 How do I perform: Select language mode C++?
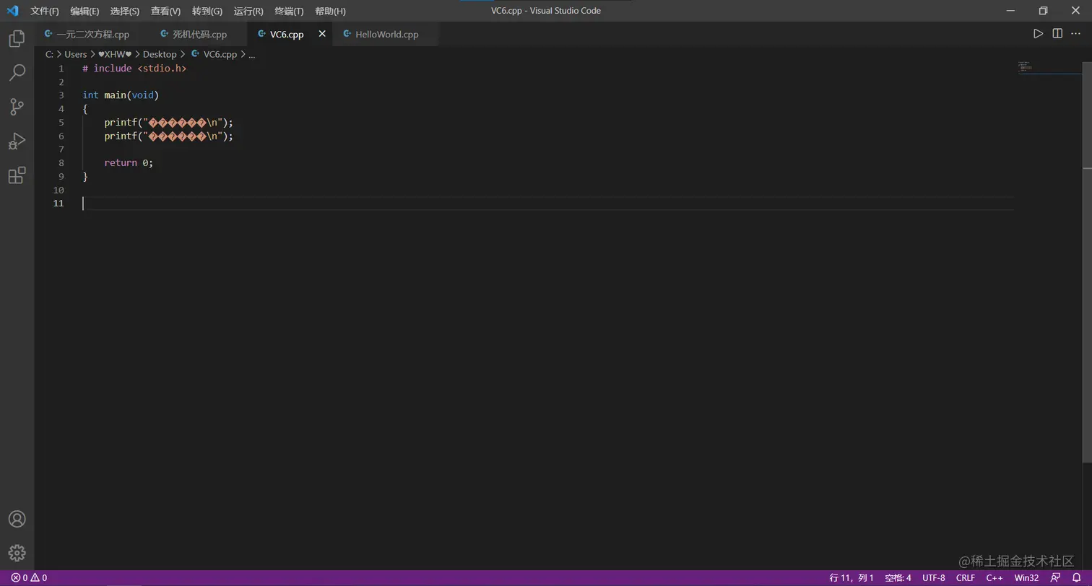[x=994, y=577]
